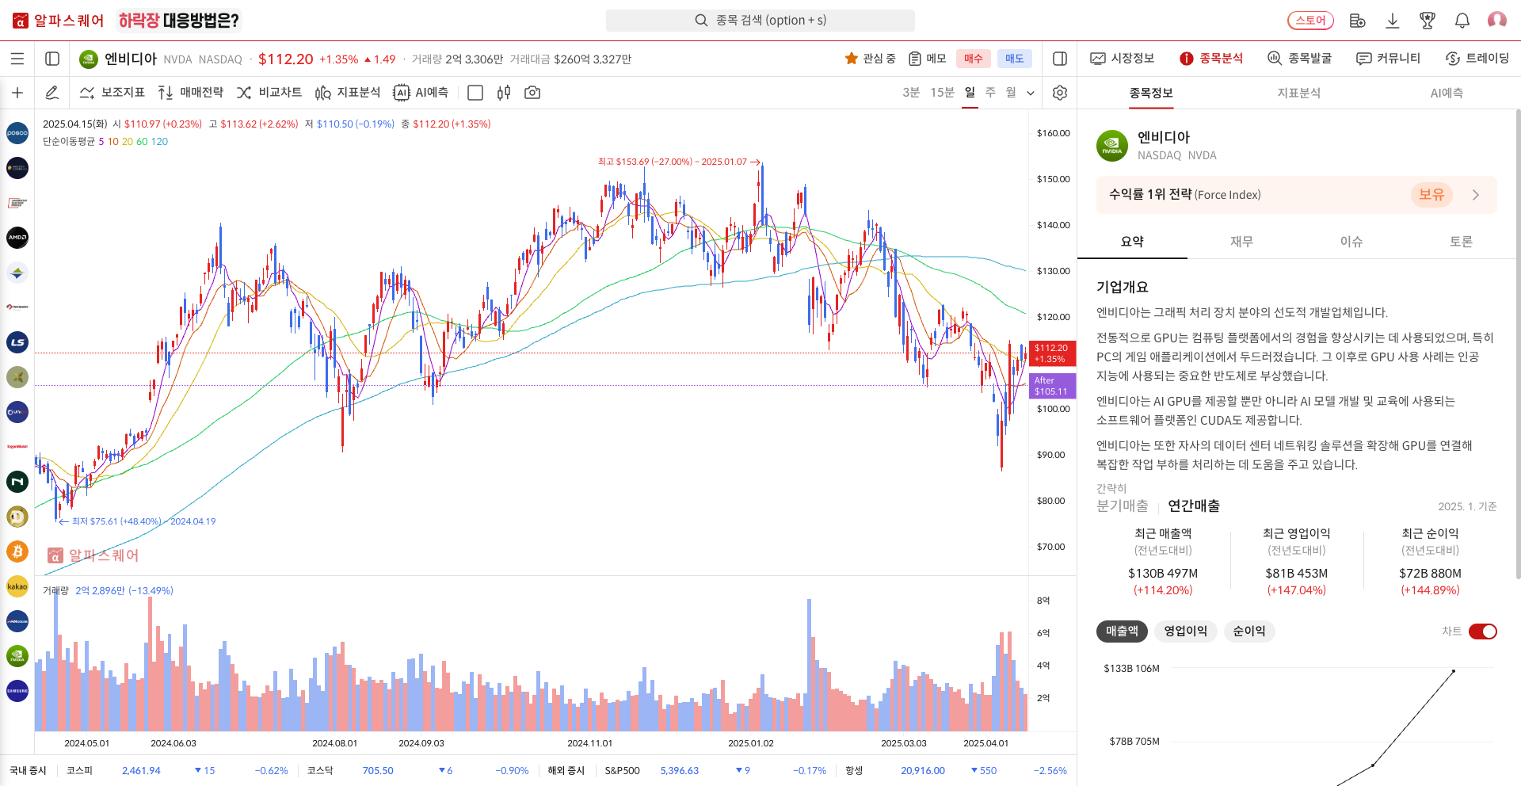Screen dimensions: 1521x786
Task: Select 15분 interval
Action: tap(942, 93)
